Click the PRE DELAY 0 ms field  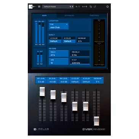[x=80, y=54]
